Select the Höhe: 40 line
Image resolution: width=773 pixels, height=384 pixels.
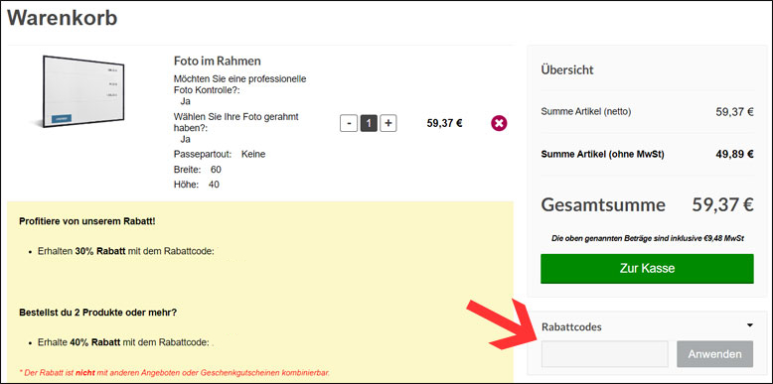(196, 185)
